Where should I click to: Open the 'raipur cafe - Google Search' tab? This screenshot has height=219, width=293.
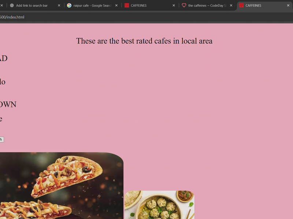92,5
